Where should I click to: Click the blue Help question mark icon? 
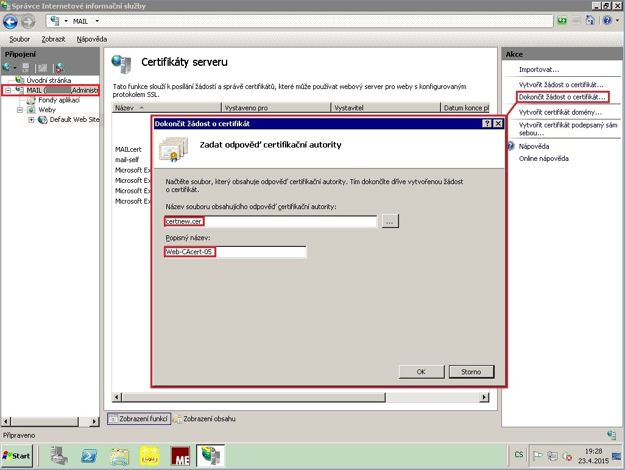607,21
